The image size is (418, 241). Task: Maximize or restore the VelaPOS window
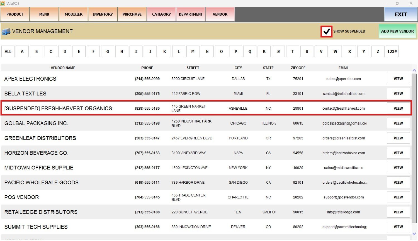[397, 3]
